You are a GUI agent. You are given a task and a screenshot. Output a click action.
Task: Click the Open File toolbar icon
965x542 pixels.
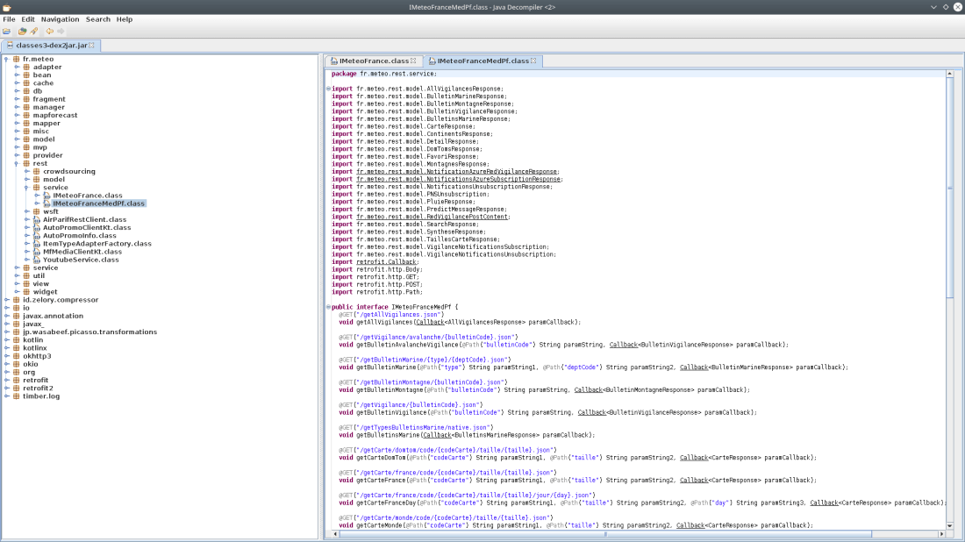point(7,32)
